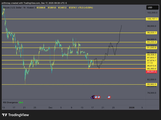Viewport: 161px width, 120px height.
Task: Click the TradingView logo in the footer
Action: tap(15, 115)
